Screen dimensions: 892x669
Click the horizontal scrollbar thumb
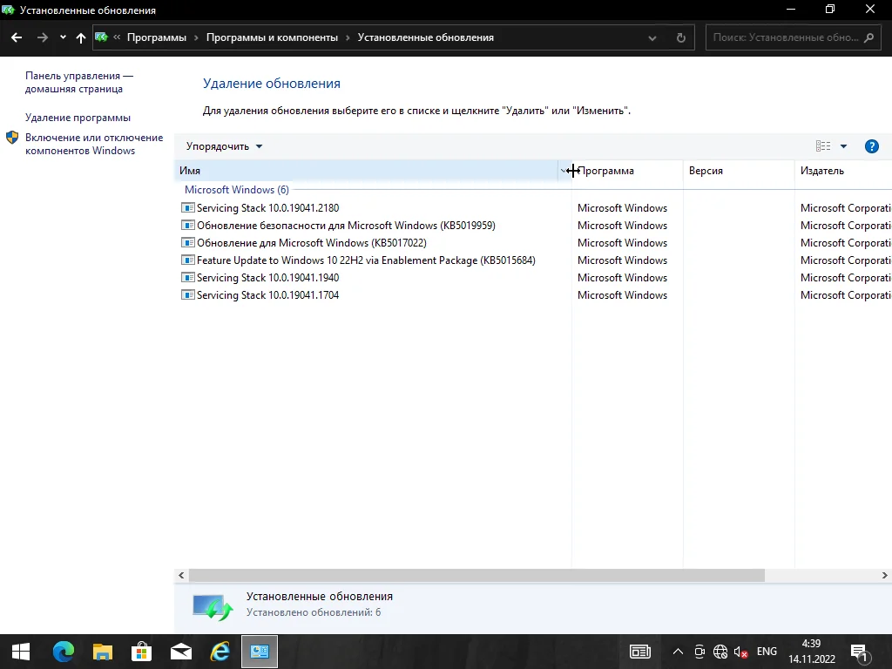pos(476,575)
